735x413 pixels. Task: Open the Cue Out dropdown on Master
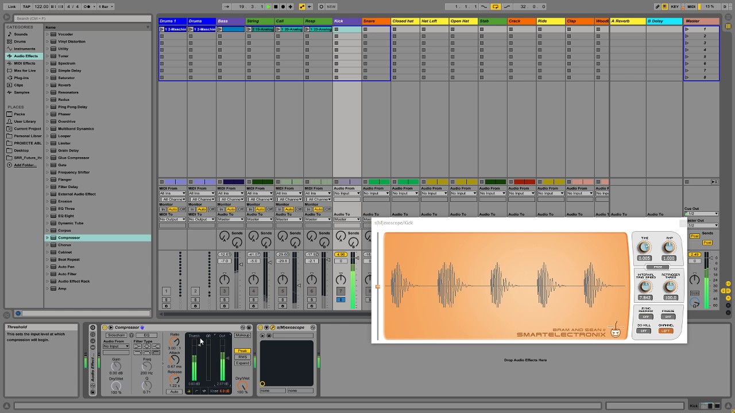[701, 213]
